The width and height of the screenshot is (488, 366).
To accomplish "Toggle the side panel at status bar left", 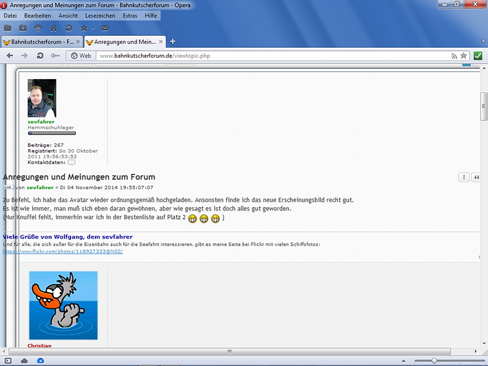I will (x=8, y=361).
